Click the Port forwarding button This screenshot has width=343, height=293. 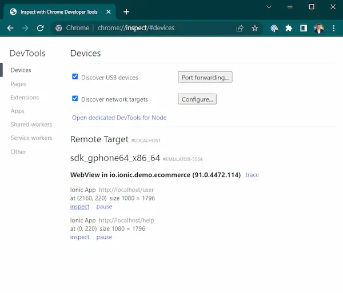(205, 77)
